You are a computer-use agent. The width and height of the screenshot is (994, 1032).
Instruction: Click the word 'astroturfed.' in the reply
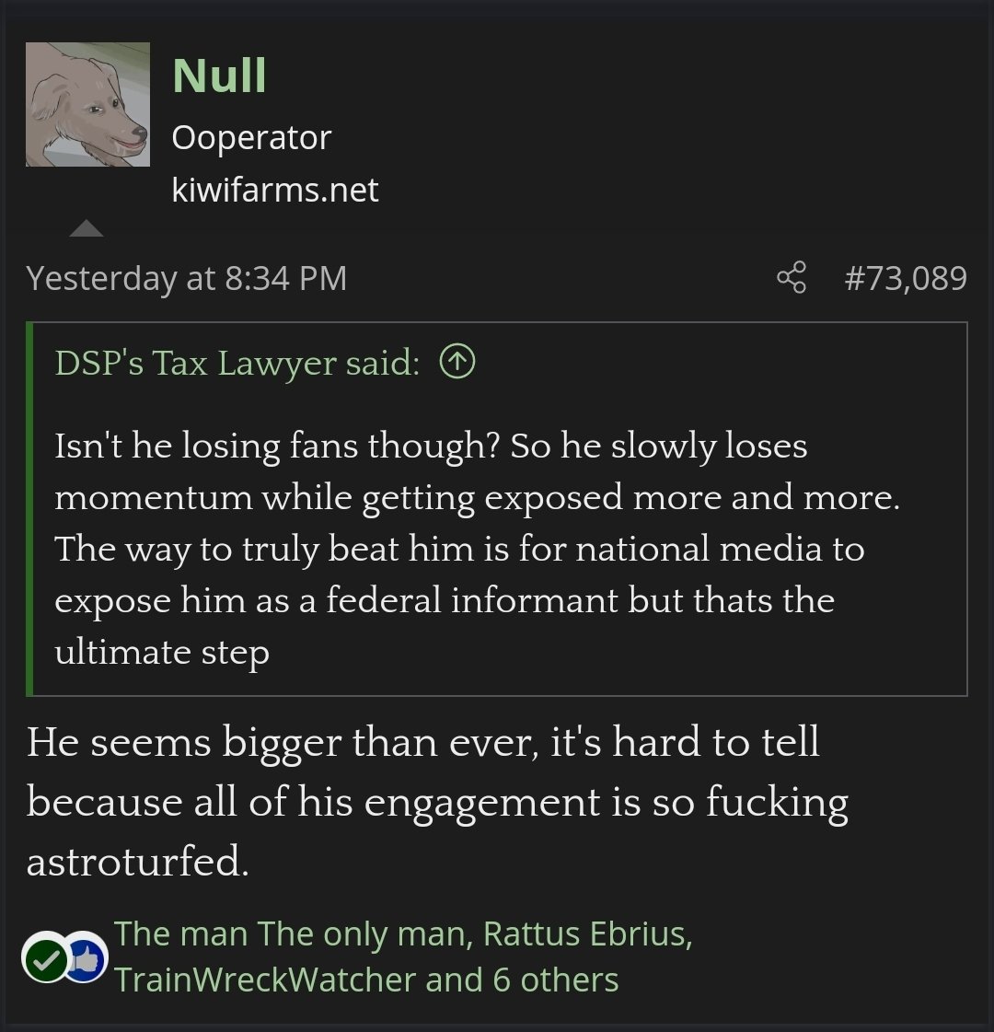click(137, 862)
